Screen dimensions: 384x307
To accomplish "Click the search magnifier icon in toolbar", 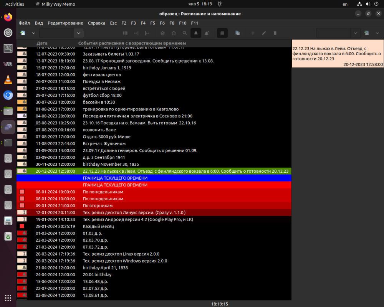I will pos(185,33).
